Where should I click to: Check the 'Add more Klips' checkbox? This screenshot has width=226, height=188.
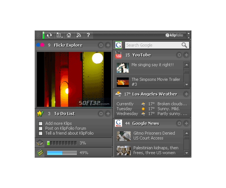[x=40, y=123]
